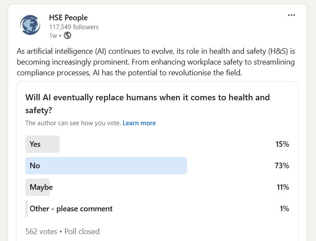Click the author can see vote notice
316x241 pixels.
pos(73,123)
